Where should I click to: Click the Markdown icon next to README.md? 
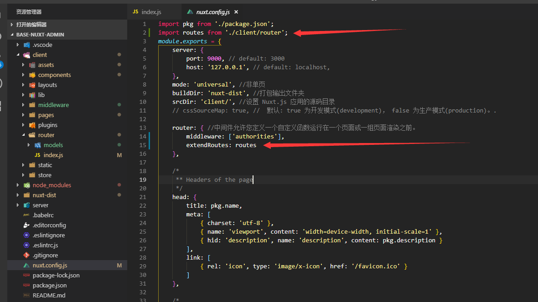26,295
